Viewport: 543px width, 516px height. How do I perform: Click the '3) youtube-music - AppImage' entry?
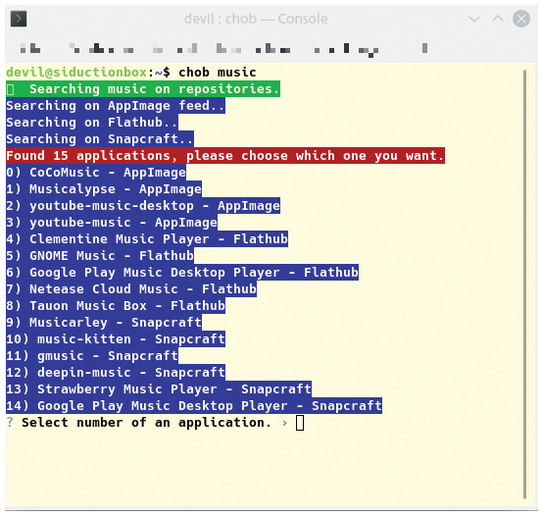(x=112, y=222)
